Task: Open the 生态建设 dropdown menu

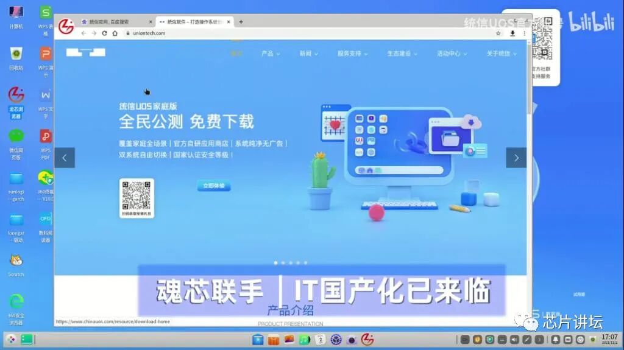Action: pos(402,54)
